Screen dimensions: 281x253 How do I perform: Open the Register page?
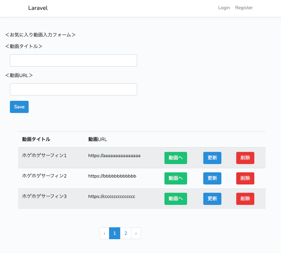click(244, 8)
